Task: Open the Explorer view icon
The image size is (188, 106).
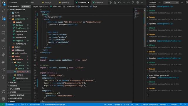Action: coord(3,4)
